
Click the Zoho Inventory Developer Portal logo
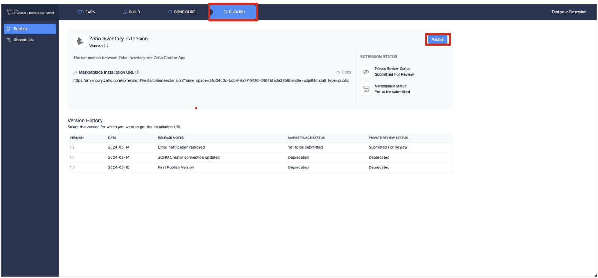tap(31, 12)
